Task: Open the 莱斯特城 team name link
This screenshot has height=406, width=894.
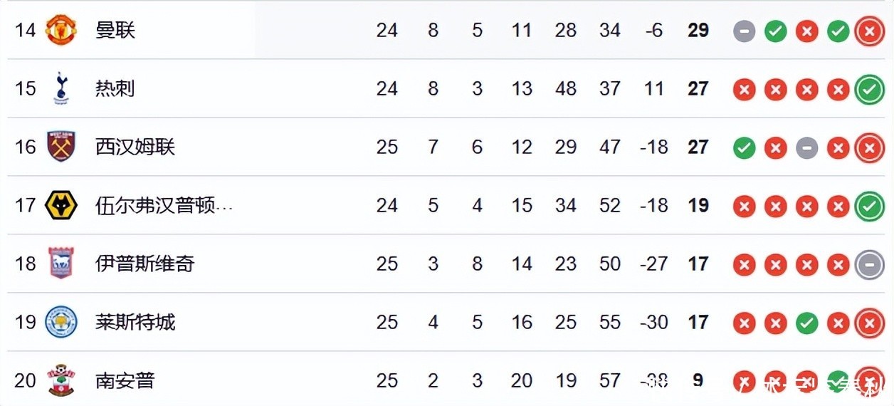Action: click(x=135, y=323)
